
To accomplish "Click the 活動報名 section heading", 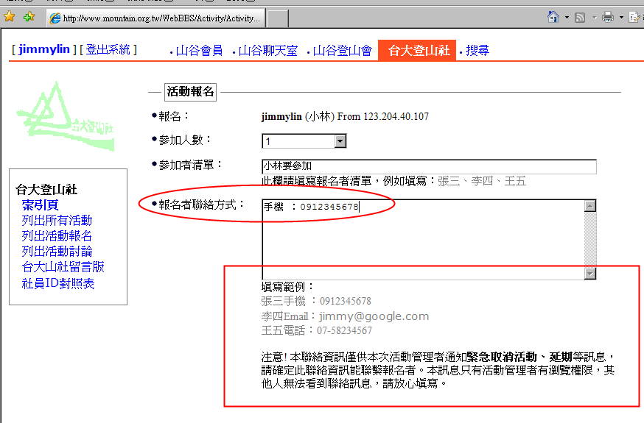I will tap(190, 92).
